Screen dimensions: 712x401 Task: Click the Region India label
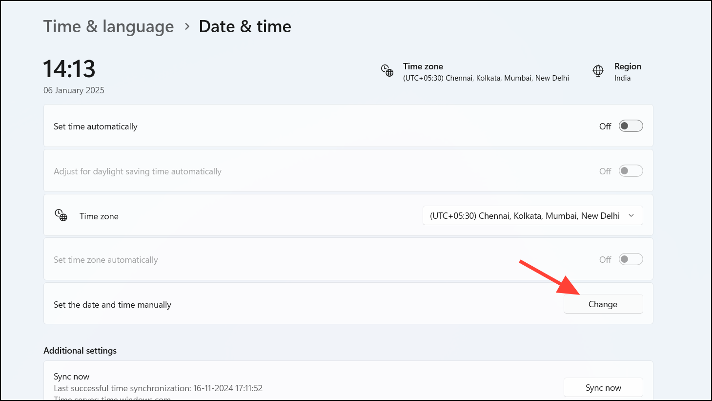(x=628, y=72)
